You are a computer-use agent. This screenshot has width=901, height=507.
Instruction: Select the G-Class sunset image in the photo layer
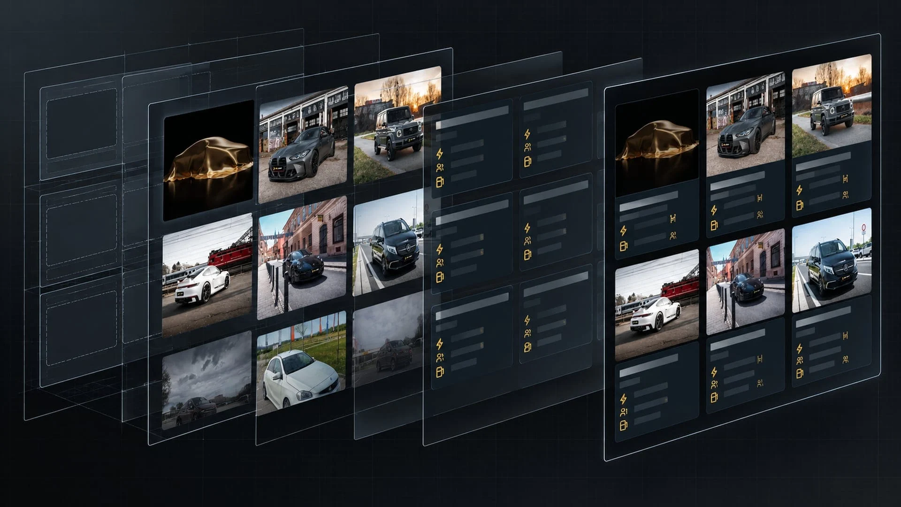[397, 125]
